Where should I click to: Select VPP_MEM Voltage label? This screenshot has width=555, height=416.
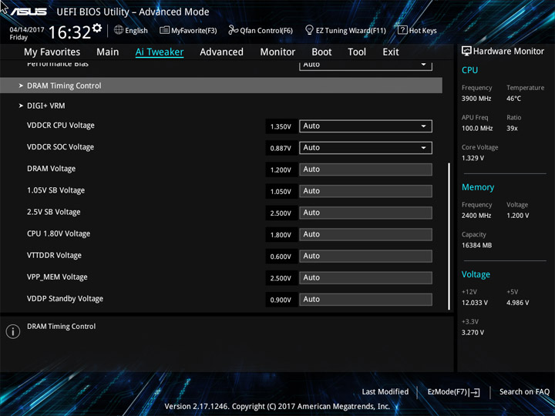[x=57, y=277]
